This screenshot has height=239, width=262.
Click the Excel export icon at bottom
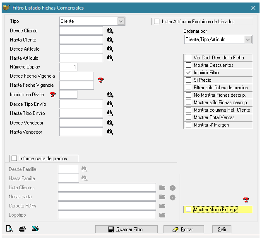[x=35, y=229]
